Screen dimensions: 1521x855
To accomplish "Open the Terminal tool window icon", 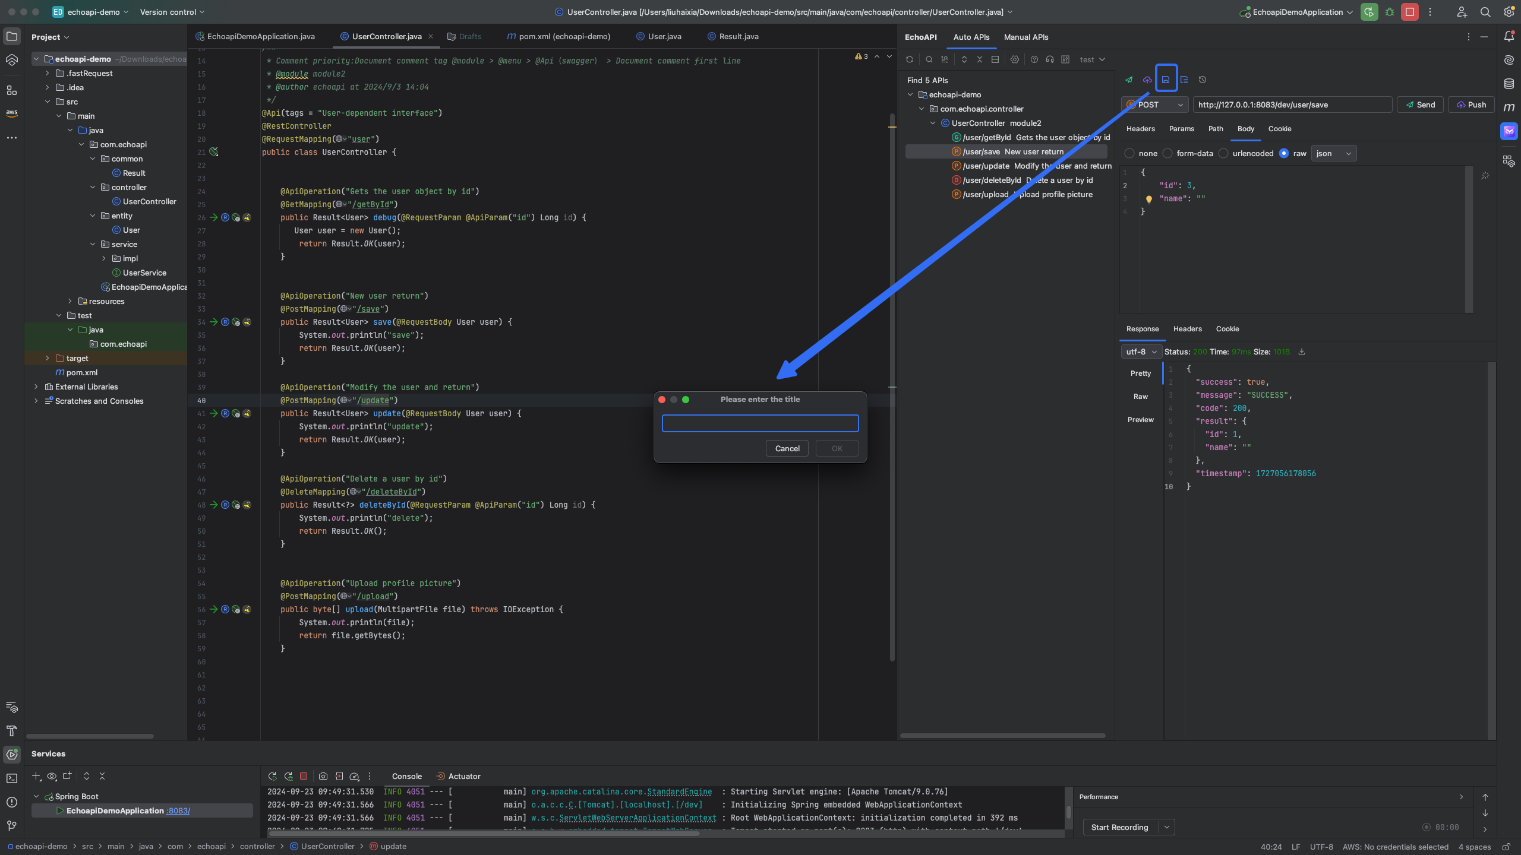I will (12, 778).
